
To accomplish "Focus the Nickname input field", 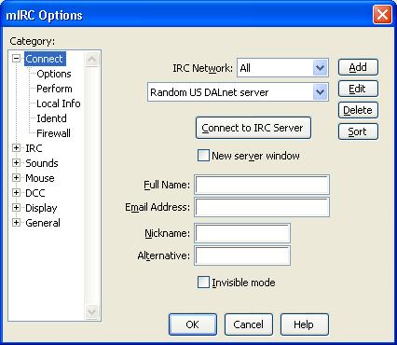I will click(x=242, y=233).
